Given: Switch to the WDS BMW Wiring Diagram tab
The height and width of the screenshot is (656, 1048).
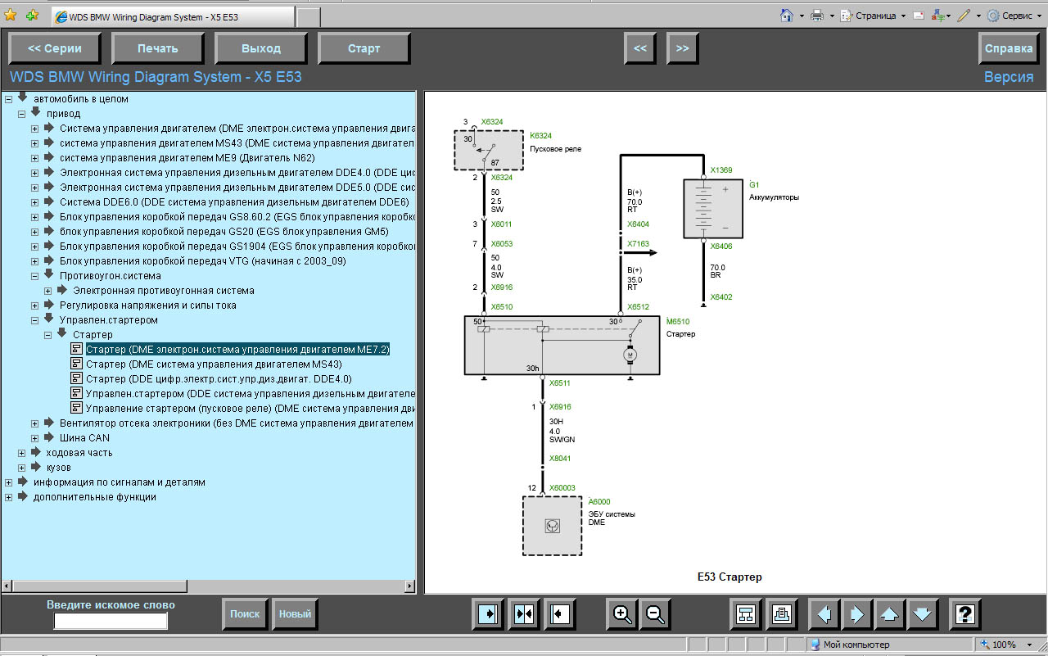Looking at the screenshot, I should [172, 16].
